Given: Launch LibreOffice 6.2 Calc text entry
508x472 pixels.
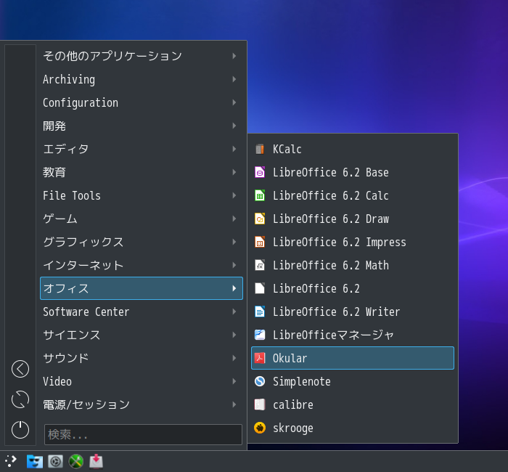Looking at the screenshot, I should click(330, 195).
